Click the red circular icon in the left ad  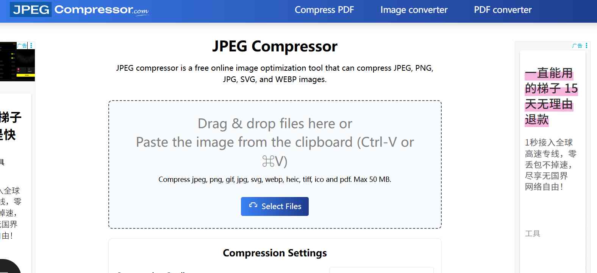coord(19,70)
